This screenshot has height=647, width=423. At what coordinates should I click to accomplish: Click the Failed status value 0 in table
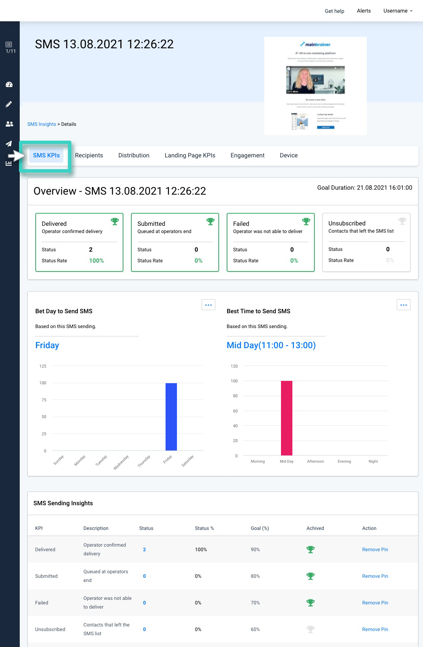144,603
